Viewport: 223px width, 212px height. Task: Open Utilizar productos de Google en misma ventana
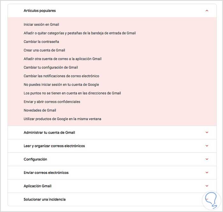click(x=62, y=119)
